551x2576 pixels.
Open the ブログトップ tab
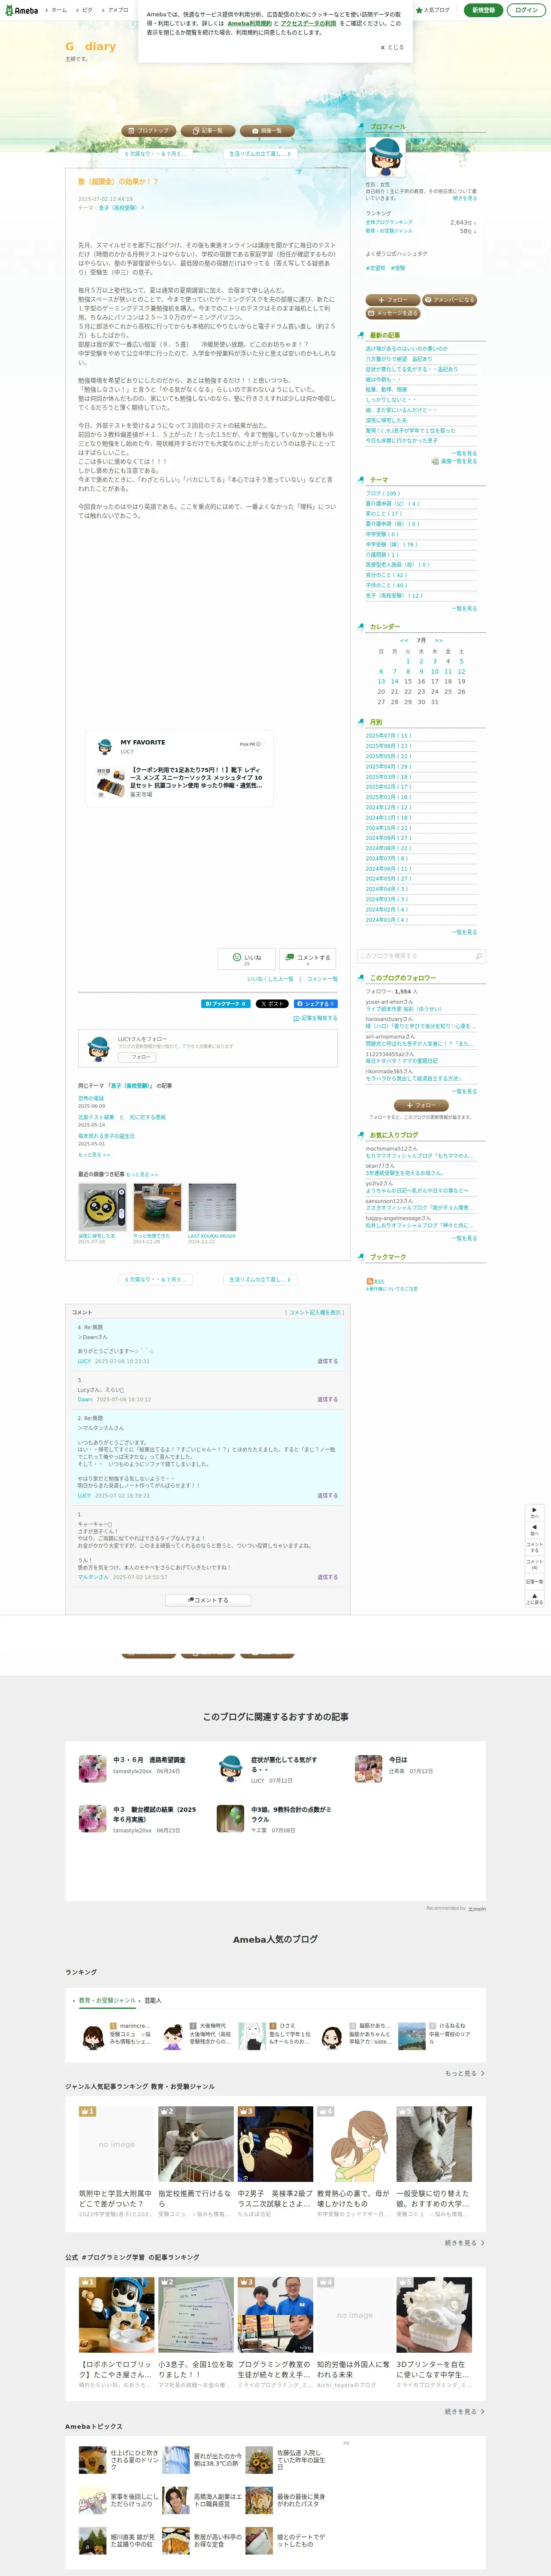pyautogui.click(x=149, y=130)
